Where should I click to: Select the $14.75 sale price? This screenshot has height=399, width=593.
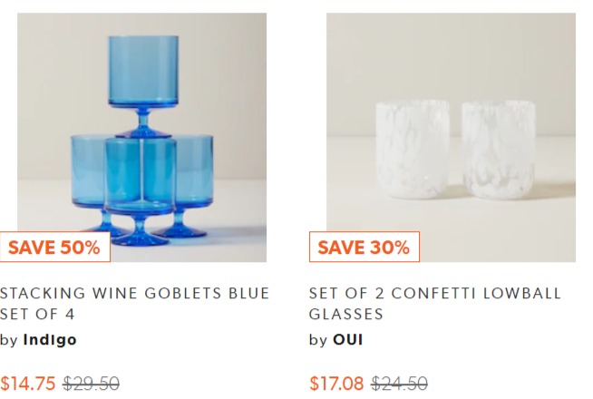pos(28,384)
